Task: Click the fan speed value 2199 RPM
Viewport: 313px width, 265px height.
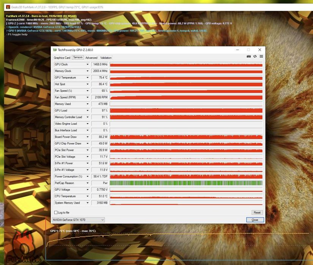Action: [100, 97]
